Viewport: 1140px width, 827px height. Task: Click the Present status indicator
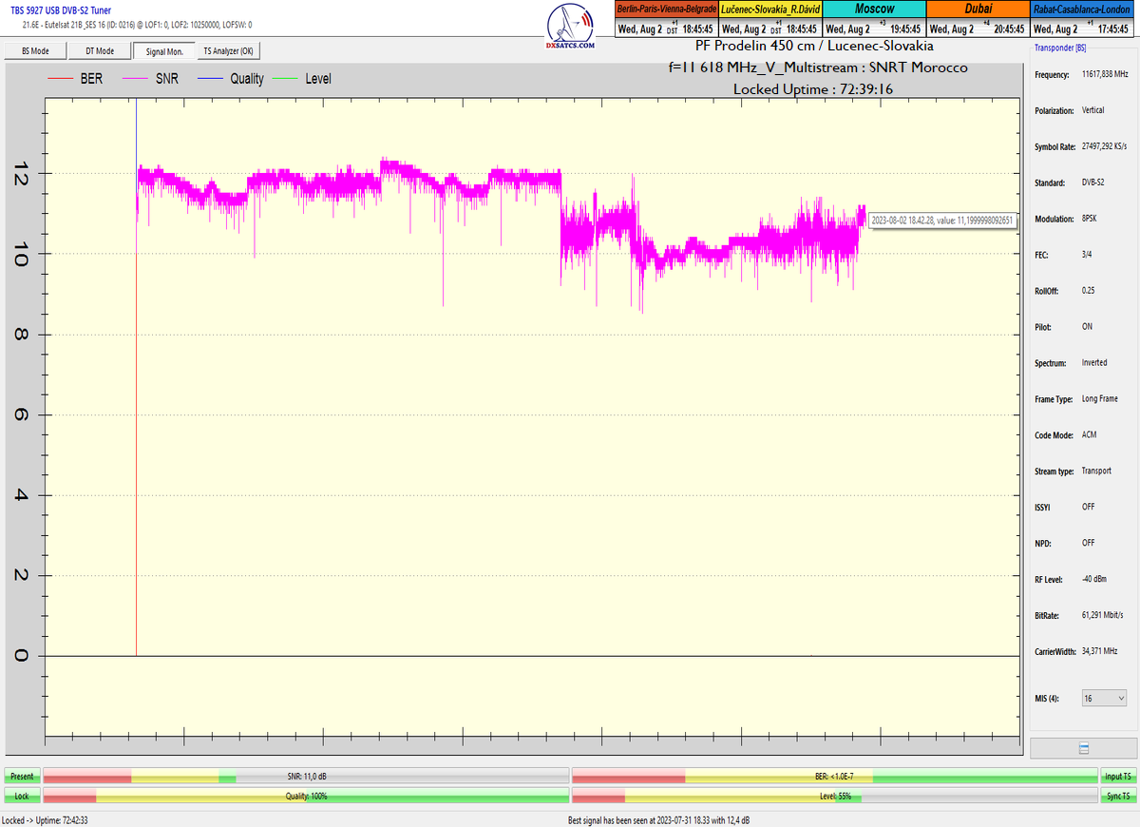tap(21, 777)
